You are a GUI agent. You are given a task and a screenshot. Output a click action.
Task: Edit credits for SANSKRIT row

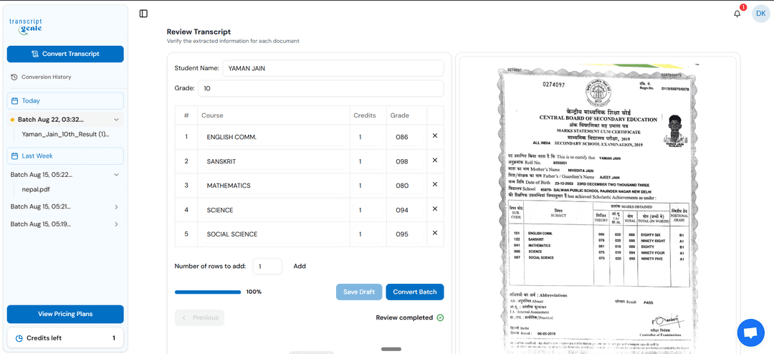[368, 161]
